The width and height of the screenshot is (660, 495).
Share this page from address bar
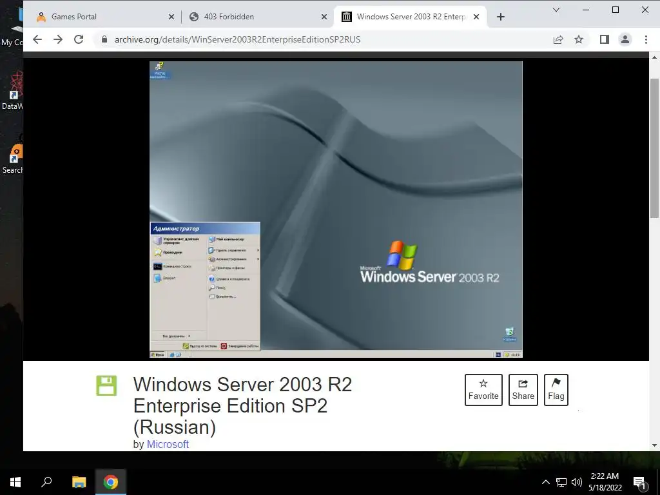point(558,39)
